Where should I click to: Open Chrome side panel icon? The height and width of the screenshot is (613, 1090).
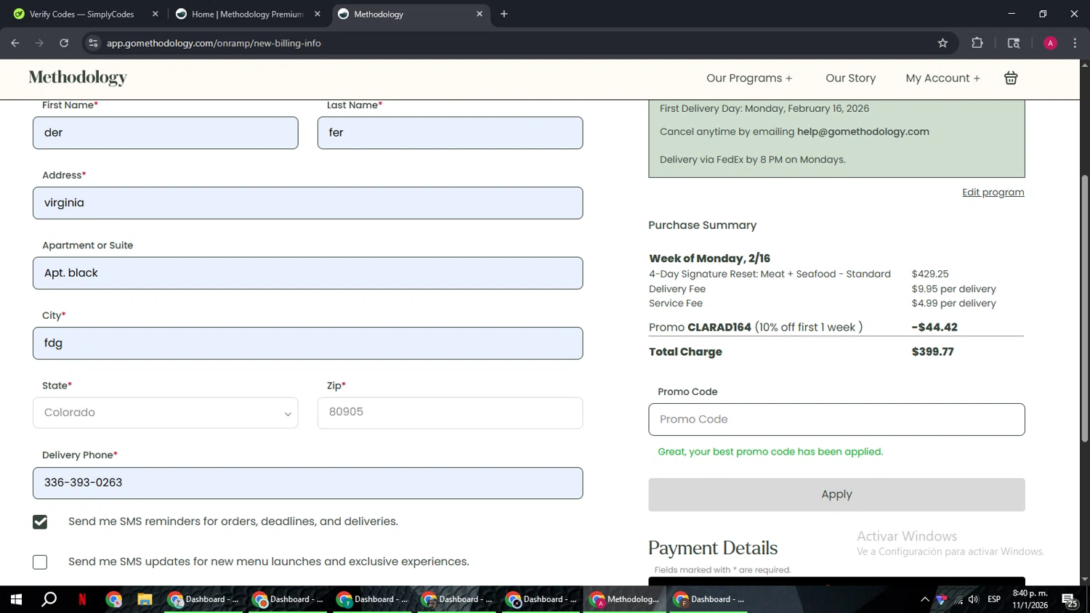pos(1014,43)
